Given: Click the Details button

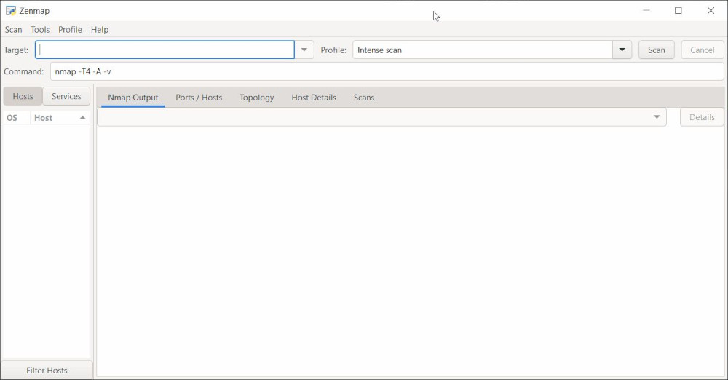Looking at the screenshot, I should click(x=702, y=117).
